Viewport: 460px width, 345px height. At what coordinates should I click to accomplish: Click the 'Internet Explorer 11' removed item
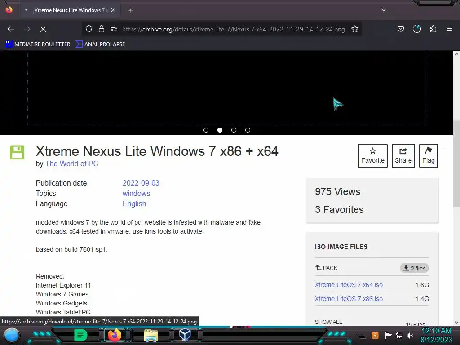point(63,285)
